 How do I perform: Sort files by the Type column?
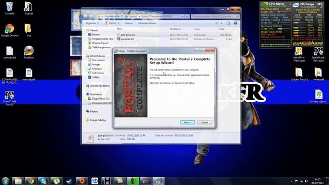(197, 29)
